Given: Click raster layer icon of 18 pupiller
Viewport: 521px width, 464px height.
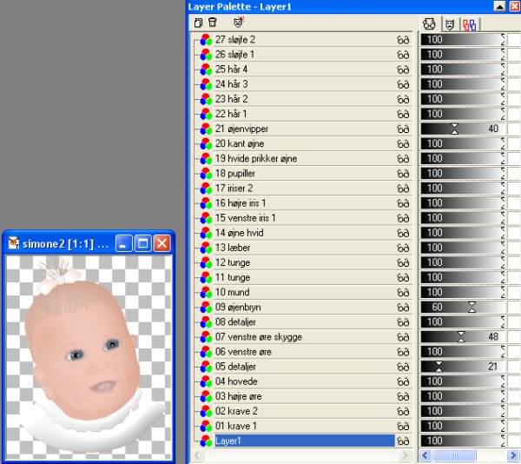Looking at the screenshot, I should 206,174.
